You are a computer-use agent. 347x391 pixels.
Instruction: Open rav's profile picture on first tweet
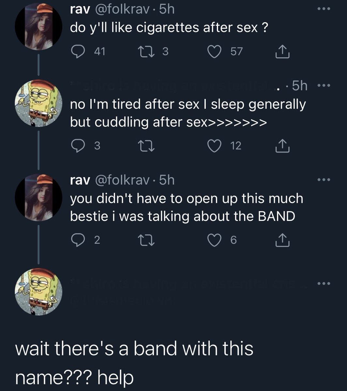tap(38, 27)
